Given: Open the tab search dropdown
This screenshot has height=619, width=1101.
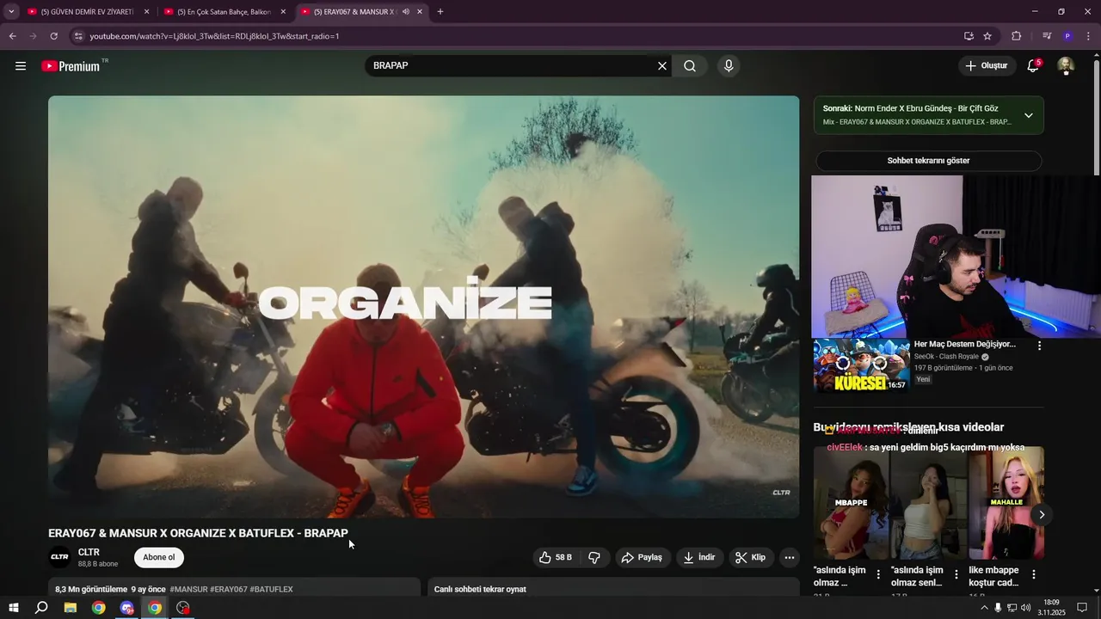Looking at the screenshot, I should (x=11, y=12).
